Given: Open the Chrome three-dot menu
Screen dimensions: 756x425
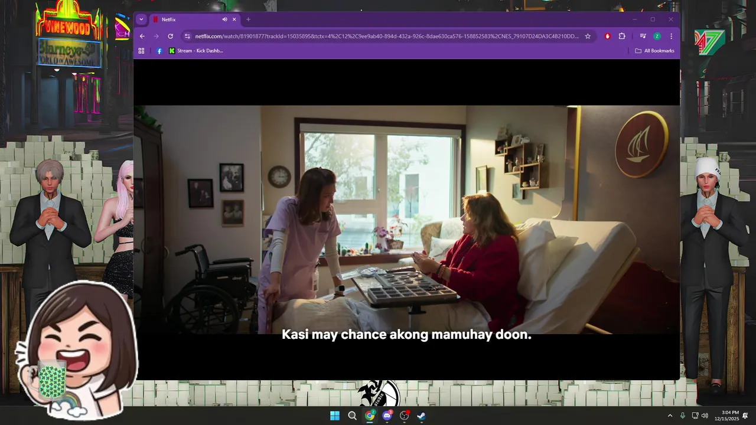Looking at the screenshot, I should point(671,36).
